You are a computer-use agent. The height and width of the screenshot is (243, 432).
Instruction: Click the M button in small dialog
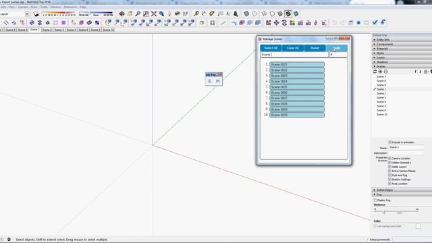tap(217, 81)
